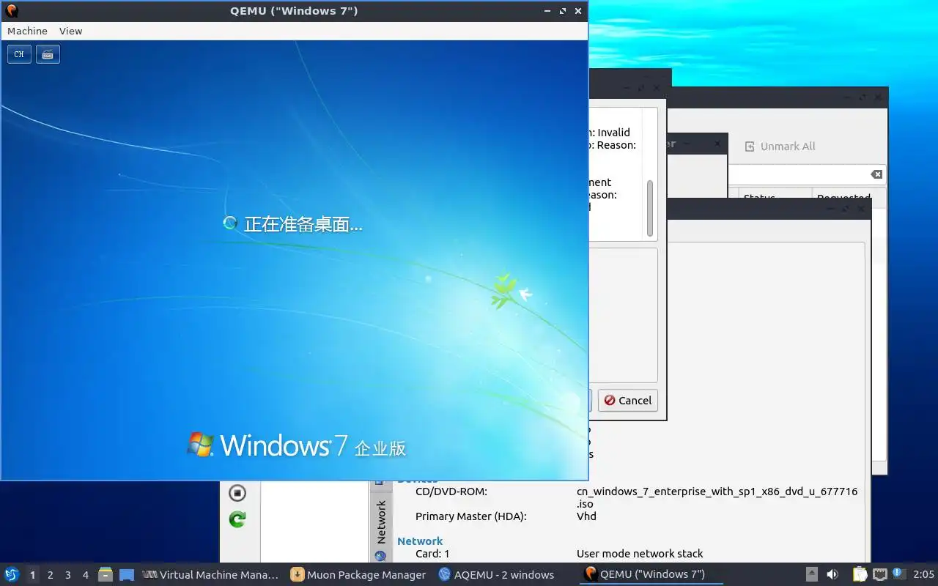Switch to workspace 4
The image size is (938, 586).
pyautogui.click(x=85, y=575)
